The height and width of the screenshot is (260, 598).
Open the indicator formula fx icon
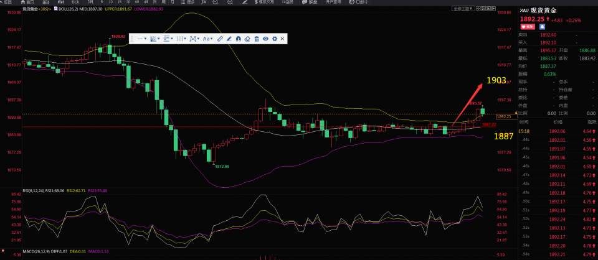204,2
